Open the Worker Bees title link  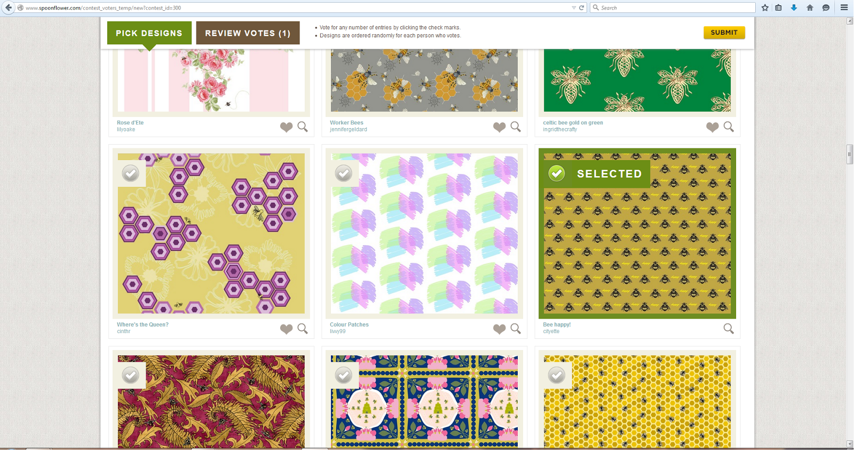click(x=346, y=123)
